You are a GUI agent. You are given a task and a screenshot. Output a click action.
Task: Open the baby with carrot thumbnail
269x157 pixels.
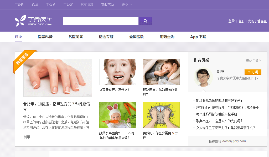tap(117, 115)
